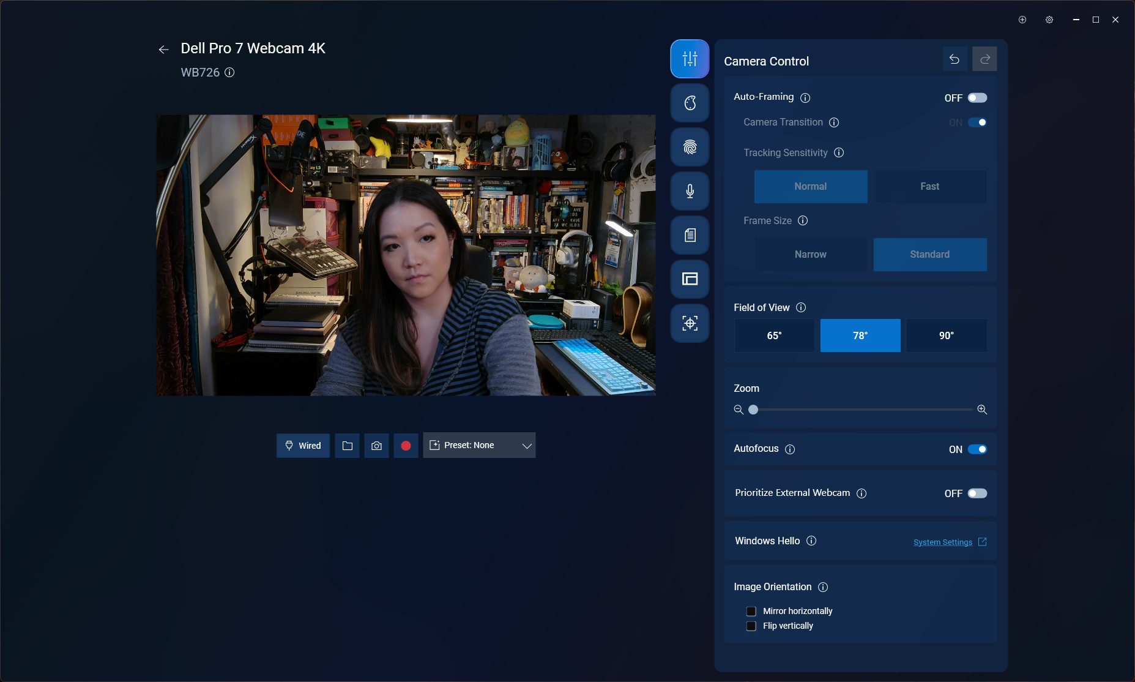Open the microphone settings tab
Image resolution: width=1135 pixels, height=682 pixels.
(x=690, y=191)
